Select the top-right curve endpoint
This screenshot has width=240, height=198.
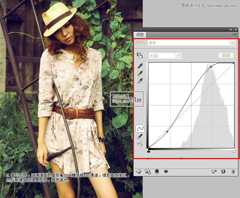tap(234, 63)
